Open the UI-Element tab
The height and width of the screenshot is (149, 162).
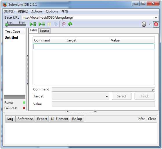pos(60,119)
